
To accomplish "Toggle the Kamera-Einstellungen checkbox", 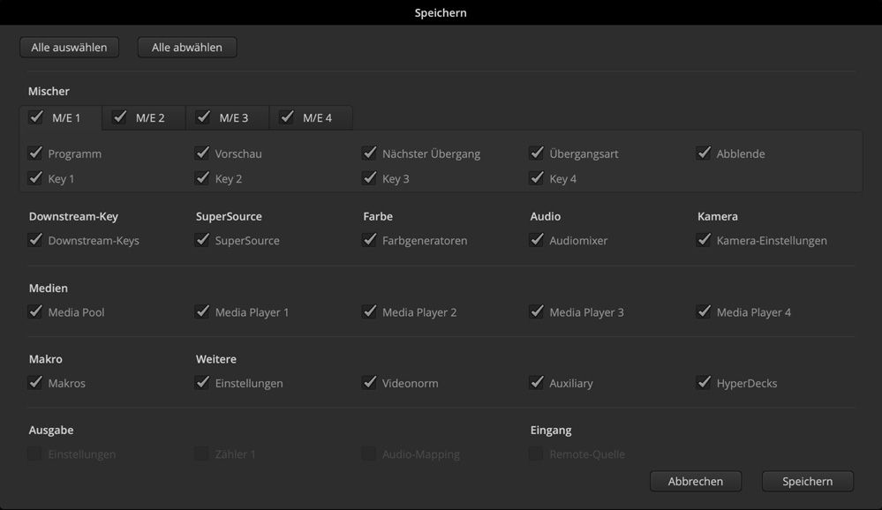I will (704, 239).
